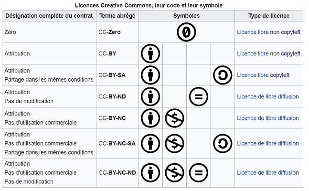Click the "Terme abrégé" column header

click(117, 16)
